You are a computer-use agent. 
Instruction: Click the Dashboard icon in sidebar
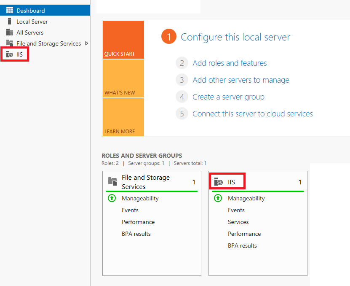(x=9, y=11)
